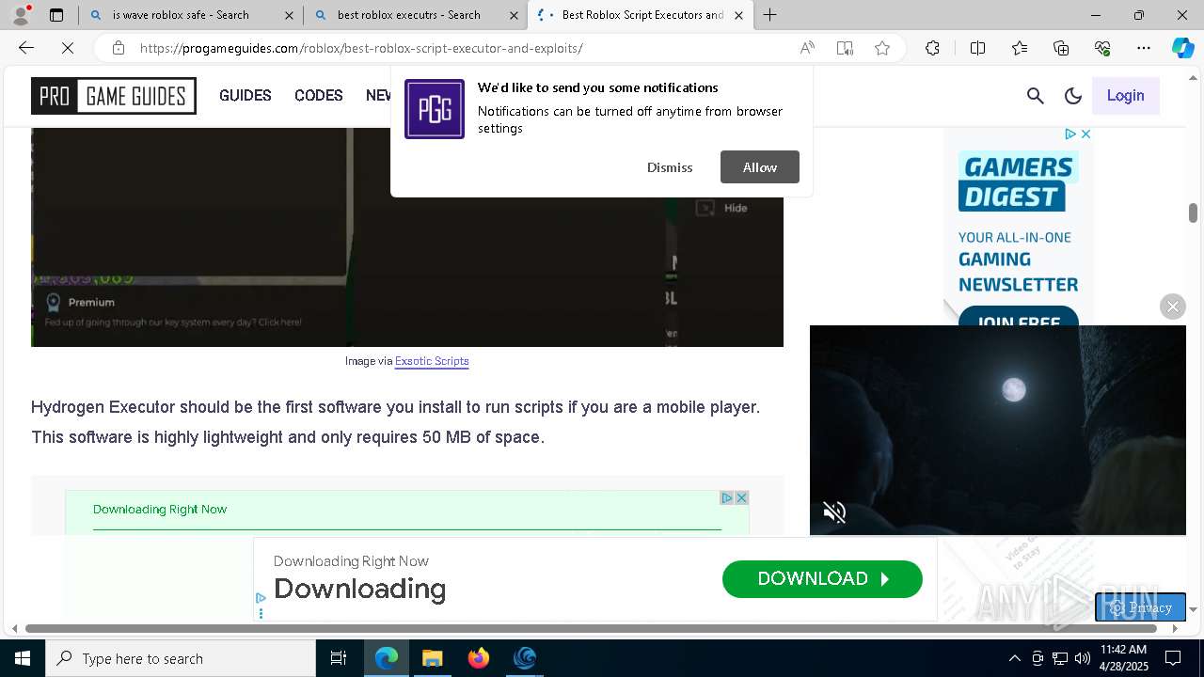1204x677 pixels.
Task: Click the 'Downloading Right Now' ad text
Action: (x=160, y=510)
